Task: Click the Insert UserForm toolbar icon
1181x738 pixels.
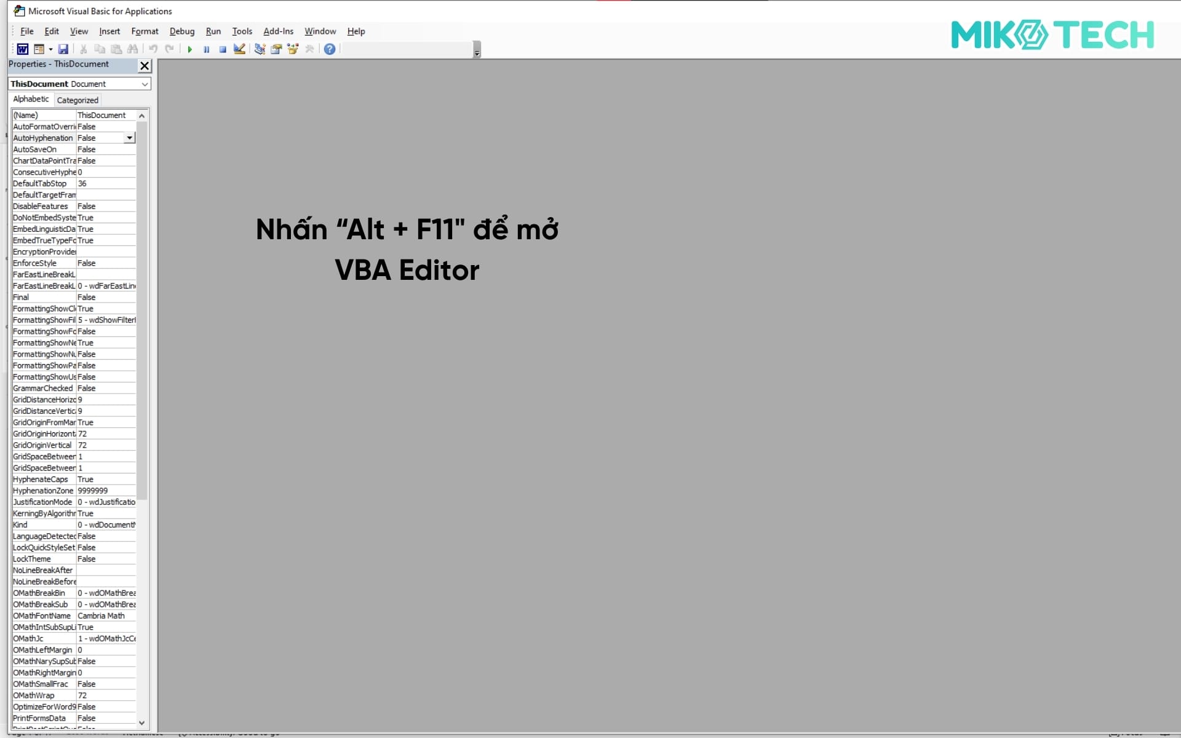Action: 39,49
